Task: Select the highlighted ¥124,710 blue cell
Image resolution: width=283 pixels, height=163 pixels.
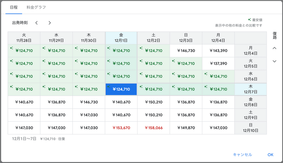Action: point(121,89)
